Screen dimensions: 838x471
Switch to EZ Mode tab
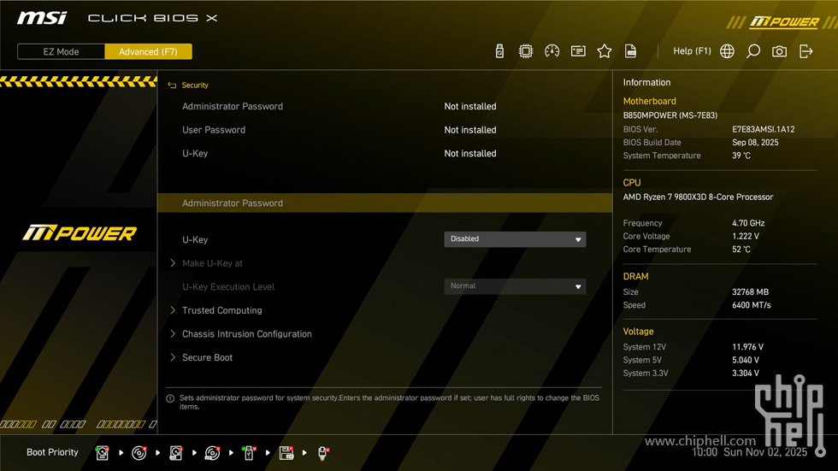[x=62, y=51]
